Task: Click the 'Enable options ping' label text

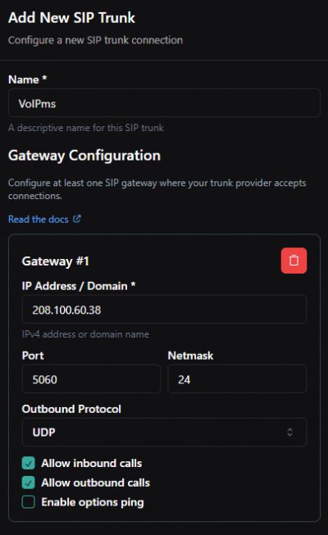Action: pos(93,502)
